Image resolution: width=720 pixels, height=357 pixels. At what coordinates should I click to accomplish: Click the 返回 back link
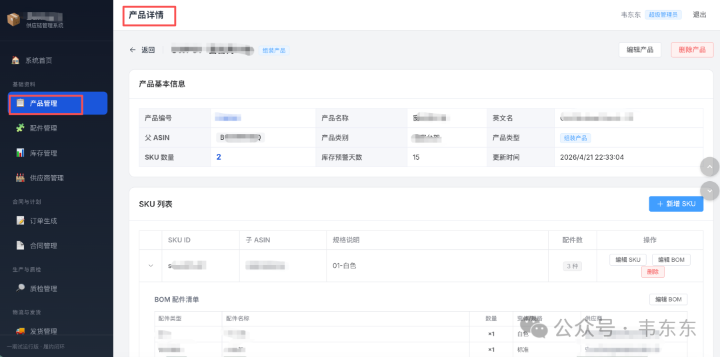pyautogui.click(x=143, y=50)
